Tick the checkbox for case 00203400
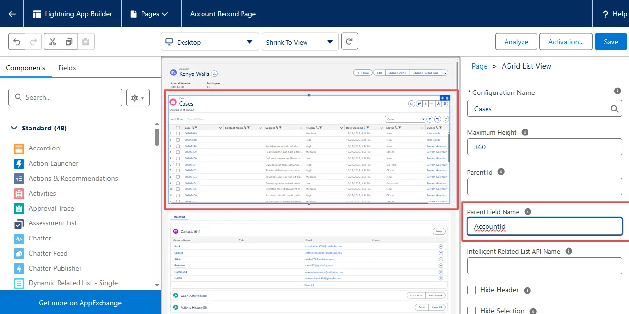629x314 pixels. coord(178,158)
